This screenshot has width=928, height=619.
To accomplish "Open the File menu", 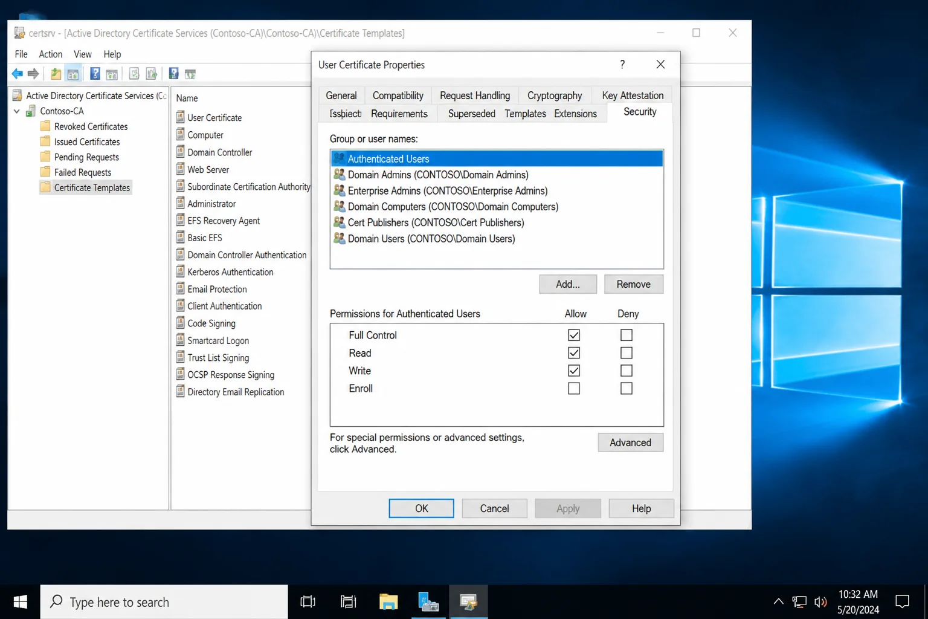I will [21, 54].
